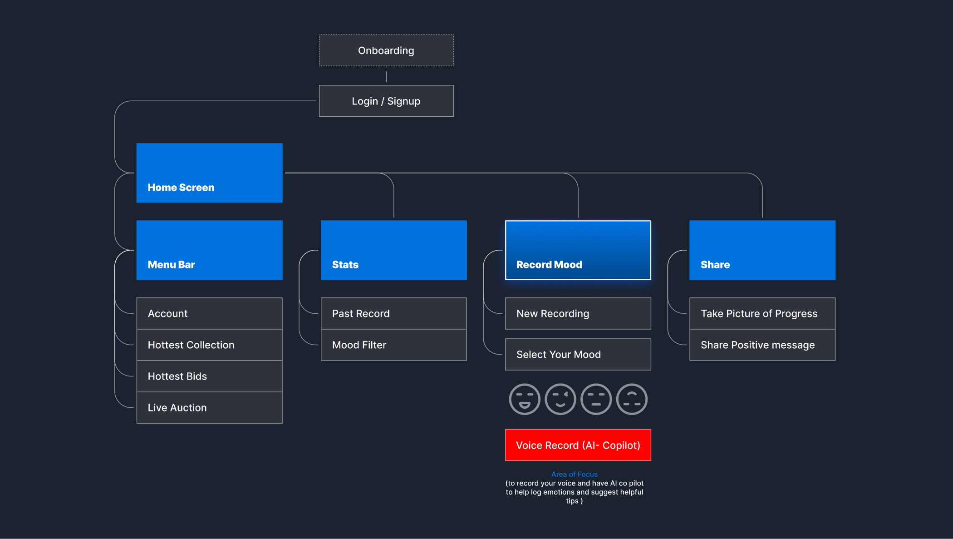The width and height of the screenshot is (953, 539).
Task: Click the red Voice Record AI-Copilot box
Action: 578,445
